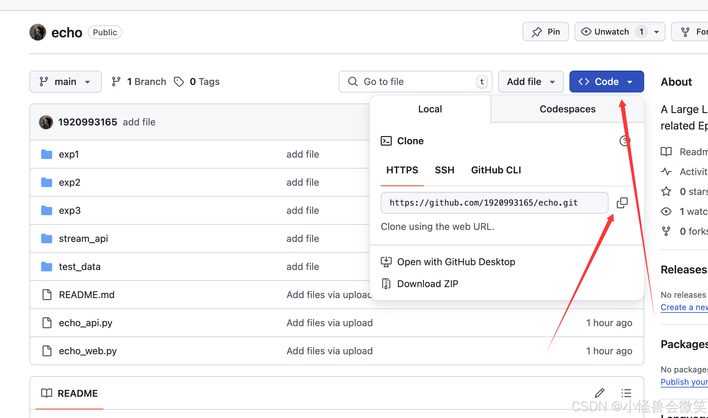Click the terminal icon beside Clone
The height and width of the screenshot is (418, 708).
386,141
